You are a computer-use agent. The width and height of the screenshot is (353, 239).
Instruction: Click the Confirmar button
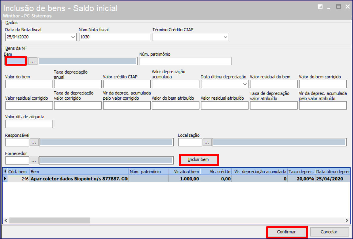[287, 232]
